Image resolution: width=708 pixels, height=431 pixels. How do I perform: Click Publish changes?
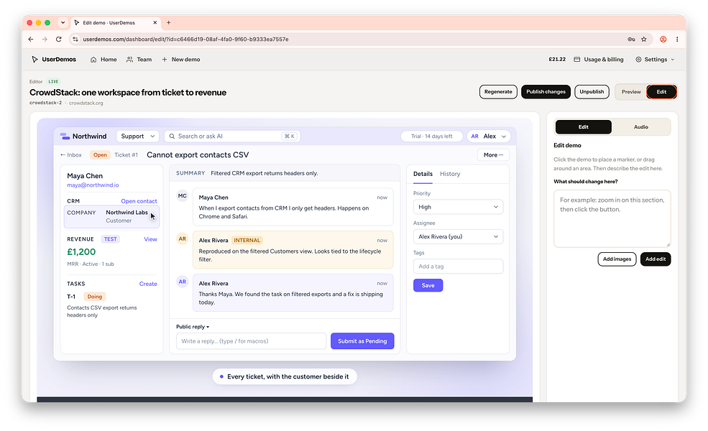pyautogui.click(x=546, y=92)
